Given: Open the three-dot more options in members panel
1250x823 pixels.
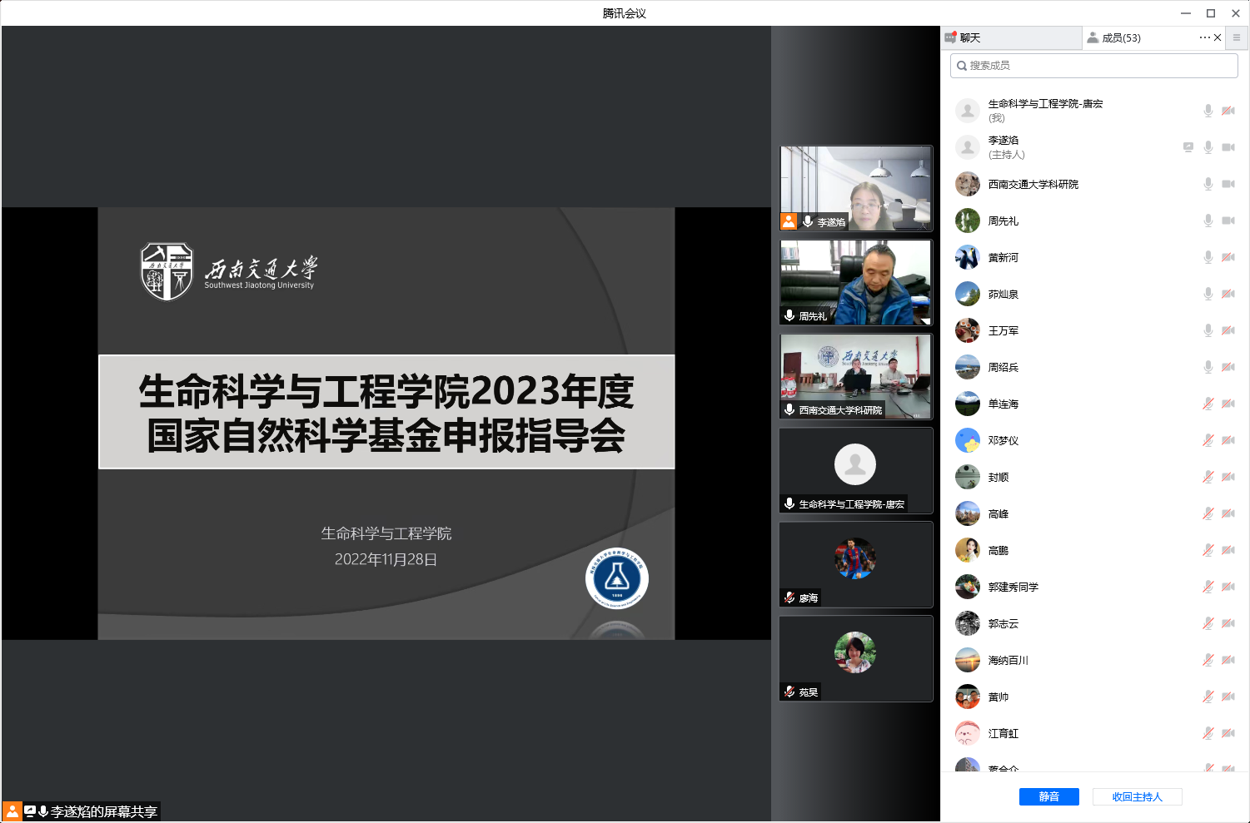Looking at the screenshot, I should (x=1204, y=37).
